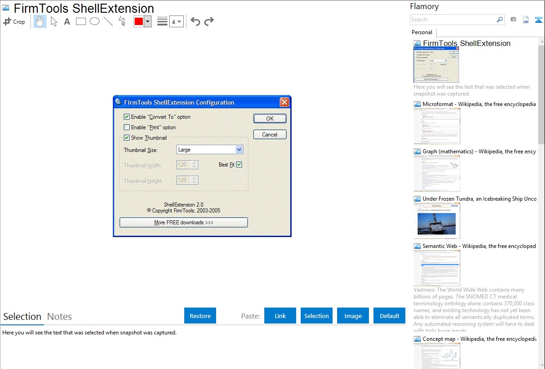Click the icon next to Semantic Web entry
The height and width of the screenshot is (369, 545).
417,246
